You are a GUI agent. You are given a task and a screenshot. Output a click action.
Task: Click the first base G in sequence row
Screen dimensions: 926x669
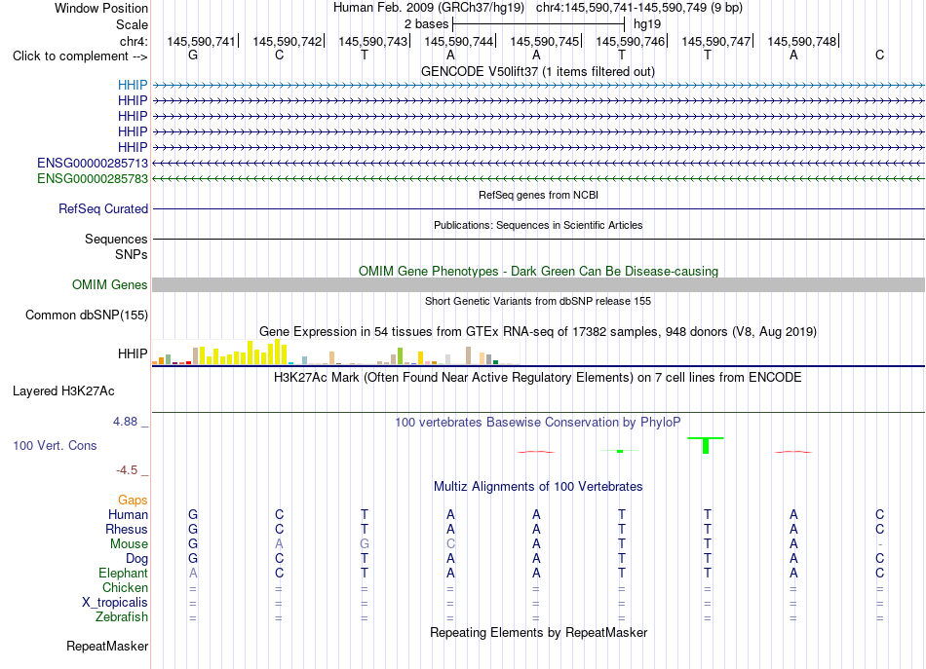point(193,55)
